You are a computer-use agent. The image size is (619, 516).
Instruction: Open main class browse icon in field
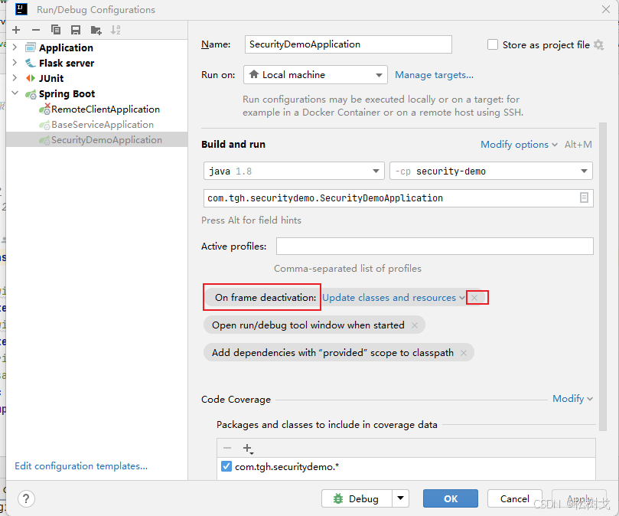click(584, 198)
